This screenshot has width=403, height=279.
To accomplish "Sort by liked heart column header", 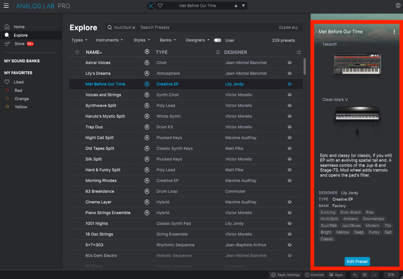I will pyautogui.click(x=77, y=52).
